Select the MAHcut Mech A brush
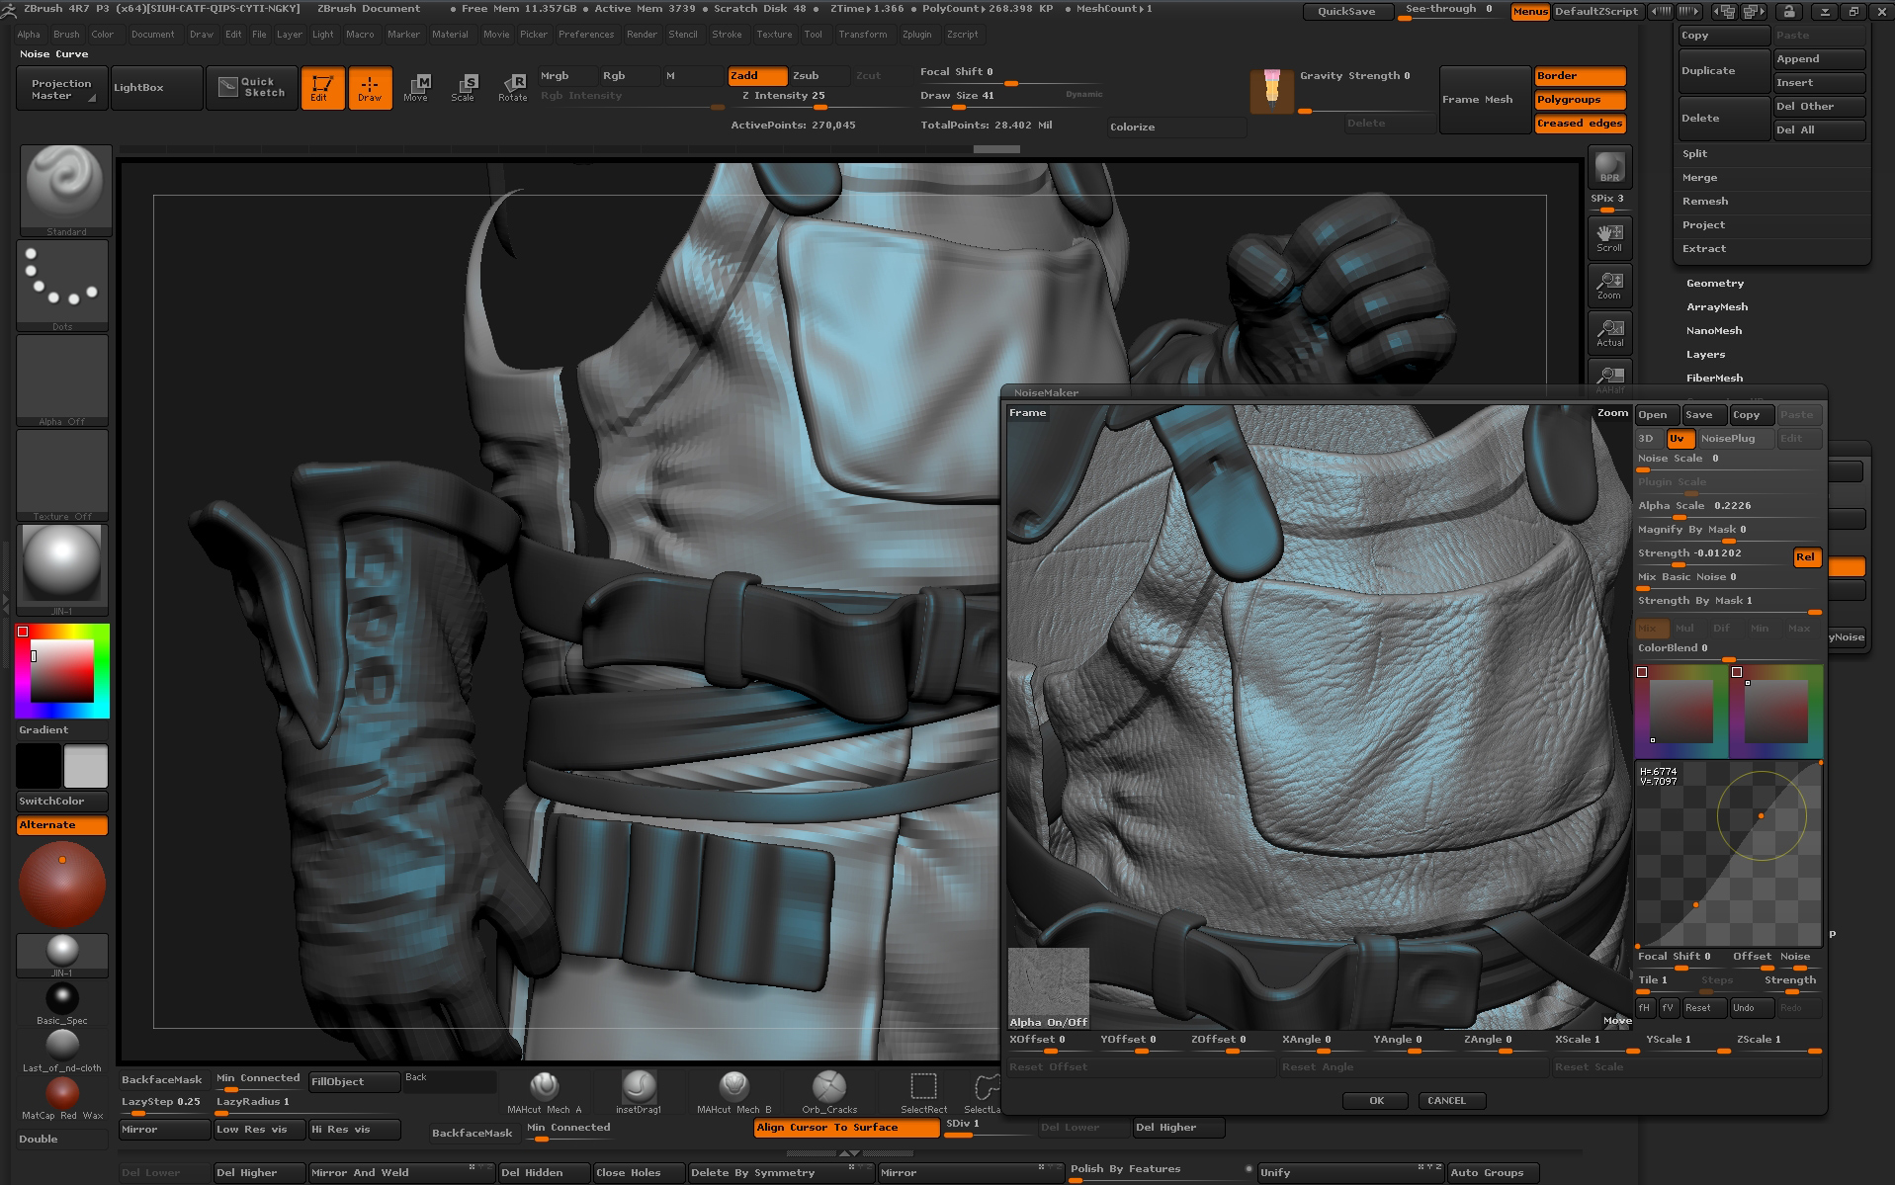This screenshot has width=1895, height=1185. pyautogui.click(x=544, y=1091)
